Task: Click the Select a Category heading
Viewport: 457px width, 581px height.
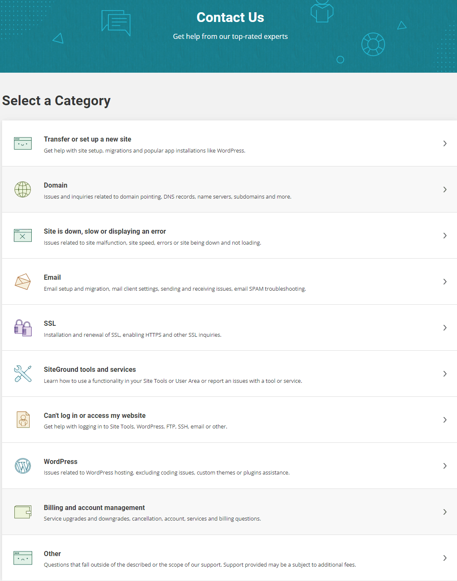Action: [x=56, y=101]
